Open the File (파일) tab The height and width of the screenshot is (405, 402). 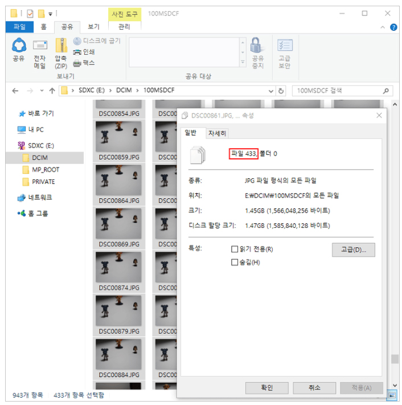pyautogui.click(x=19, y=27)
